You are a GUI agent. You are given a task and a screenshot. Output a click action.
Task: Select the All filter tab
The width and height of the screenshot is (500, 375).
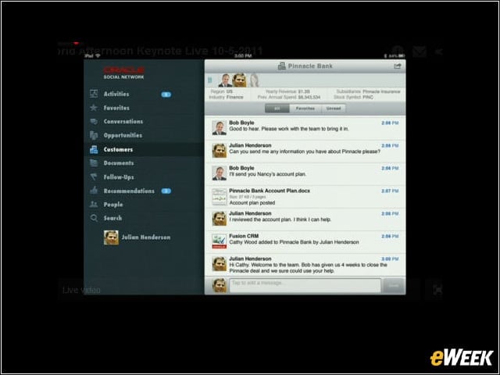pos(277,109)
